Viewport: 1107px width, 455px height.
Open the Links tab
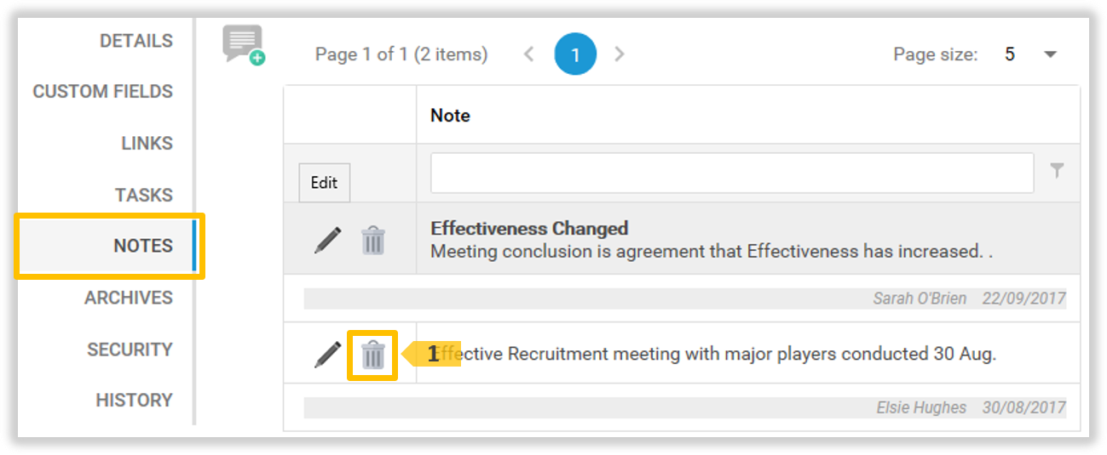147,144
